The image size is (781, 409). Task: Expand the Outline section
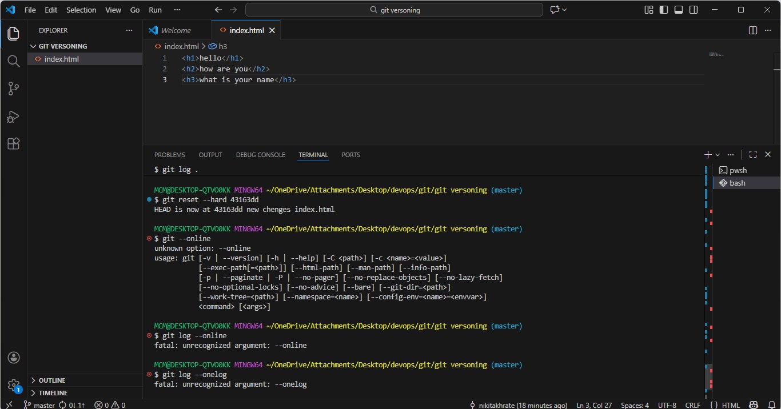52,380
